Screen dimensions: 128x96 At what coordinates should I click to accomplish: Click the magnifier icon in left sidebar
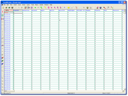point(2,71)
